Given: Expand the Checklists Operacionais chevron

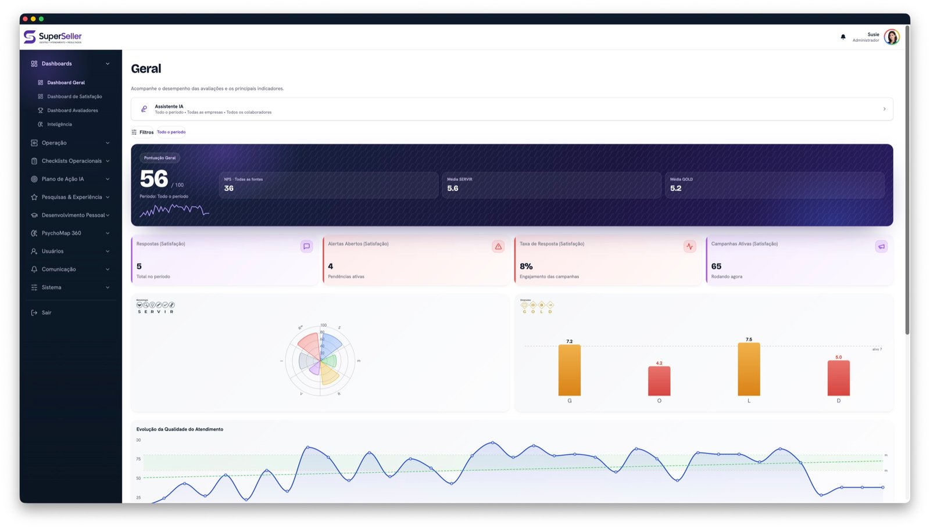Looking at the screenshot, I should tap(108, 161).
